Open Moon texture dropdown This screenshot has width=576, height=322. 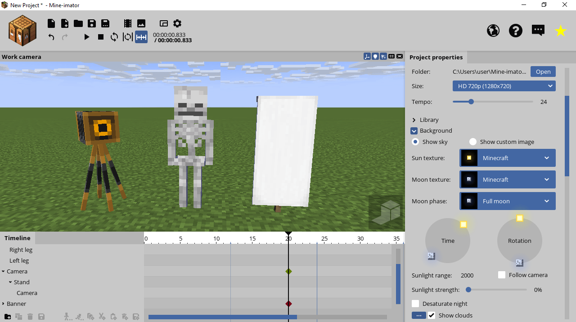[508, 179]
